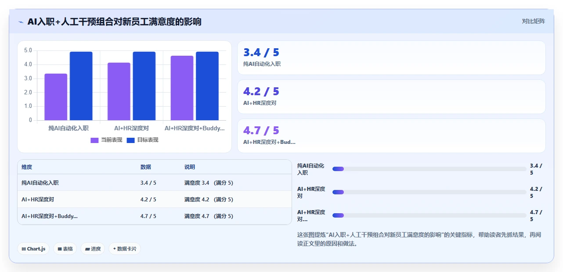The image size is (563, 272).
Task: Click the chart x-axis label "AI+HR深度对+Buddy..."
Action: [x=195, y=128]
